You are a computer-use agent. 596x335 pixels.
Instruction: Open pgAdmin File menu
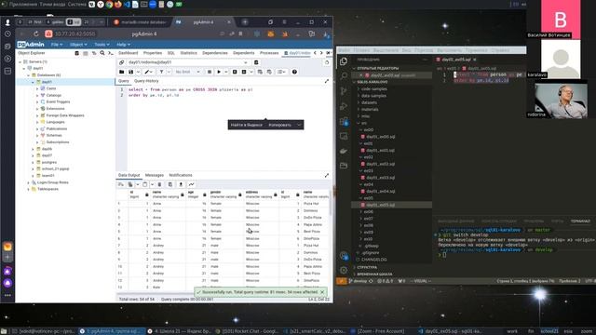point(57,45)
